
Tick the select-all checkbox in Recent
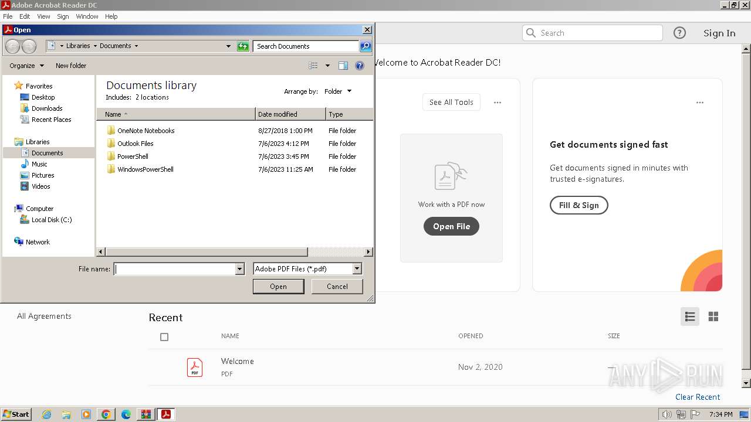[x=164, y=337]
